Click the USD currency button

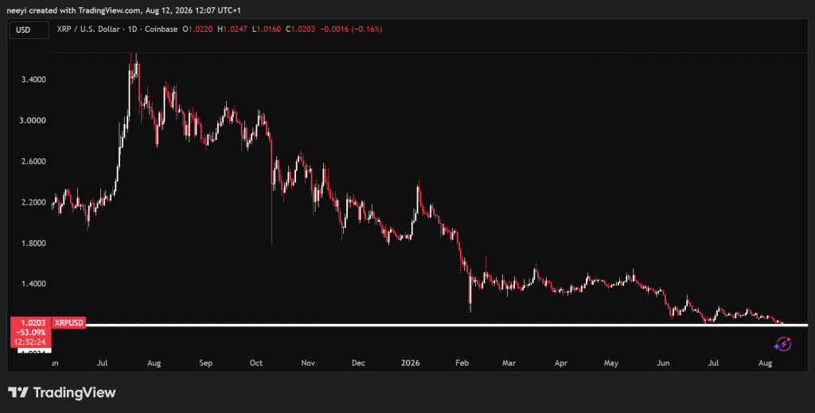tap(29, 29)
